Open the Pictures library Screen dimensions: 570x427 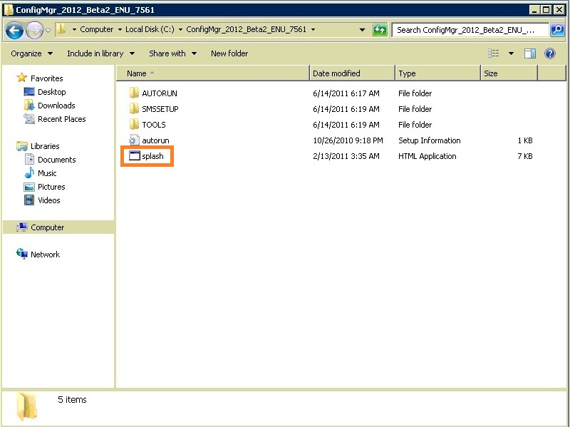click(51, 187)
